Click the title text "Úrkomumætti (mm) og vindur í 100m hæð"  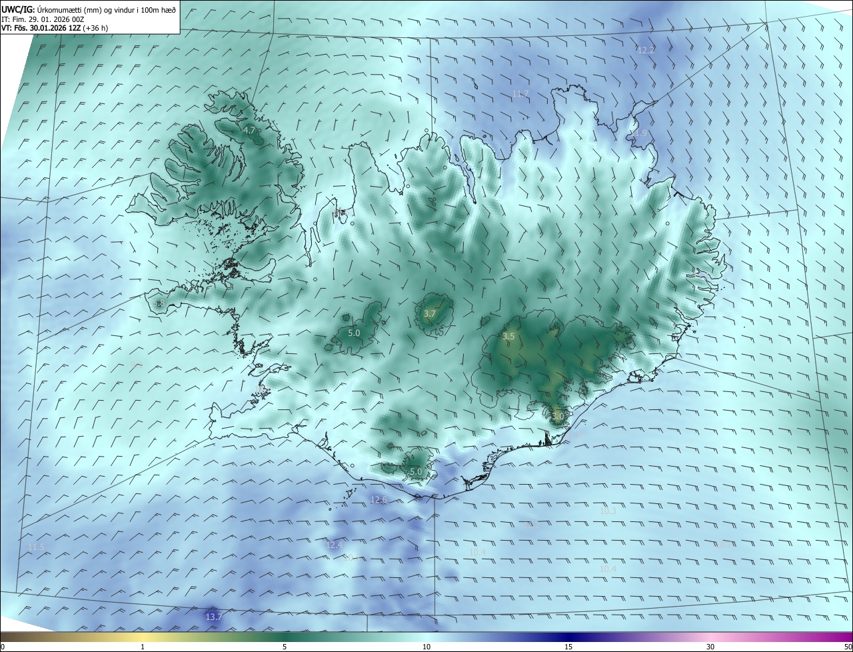pos(106,9)
